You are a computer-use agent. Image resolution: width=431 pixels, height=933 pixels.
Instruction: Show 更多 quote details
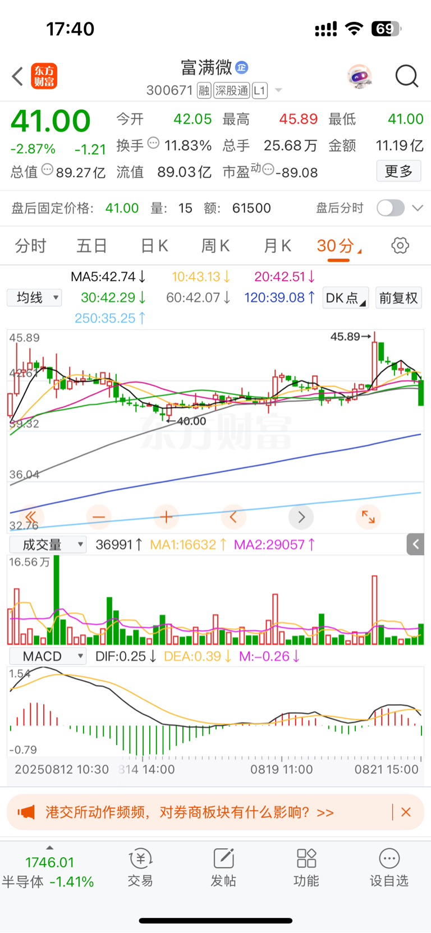coord(398,171)
